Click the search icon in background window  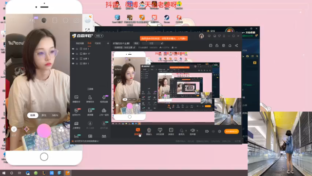pyautogui.click(x=257, y=56)
